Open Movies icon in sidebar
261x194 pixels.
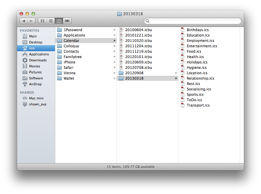pos(25,66)
